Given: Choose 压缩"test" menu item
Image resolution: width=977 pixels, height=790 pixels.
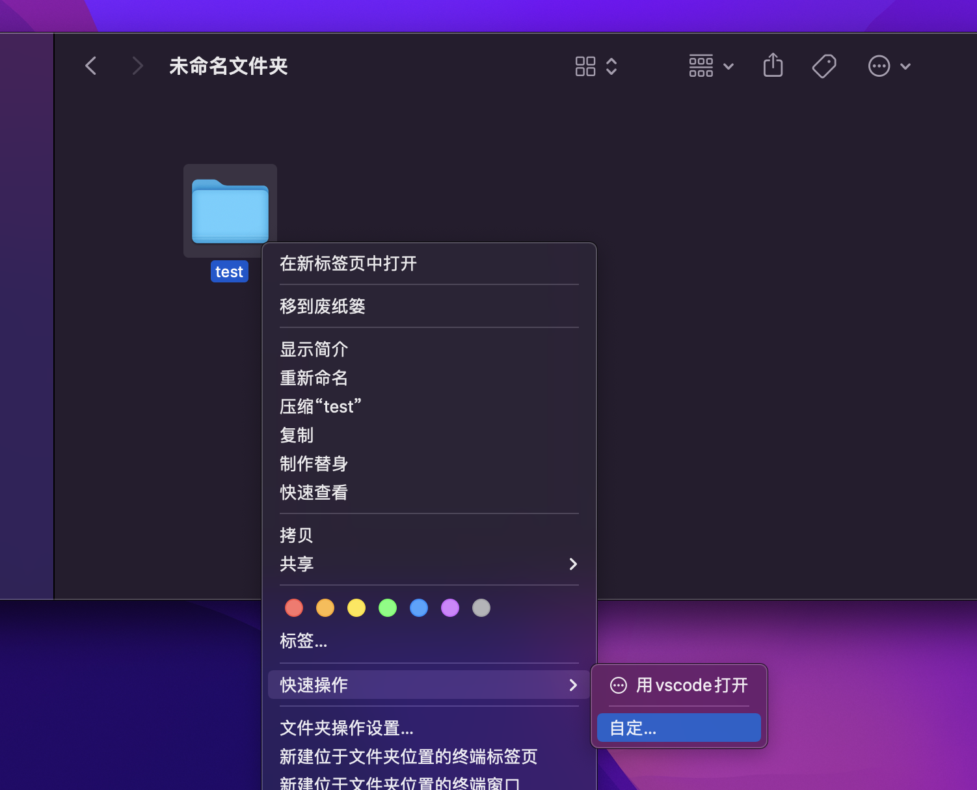Looking at the screenshot, I should [x=429, y=407].
